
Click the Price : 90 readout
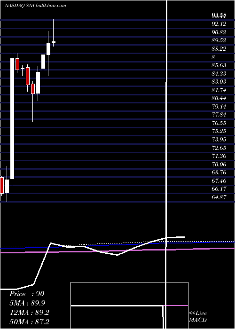[27, 294]
